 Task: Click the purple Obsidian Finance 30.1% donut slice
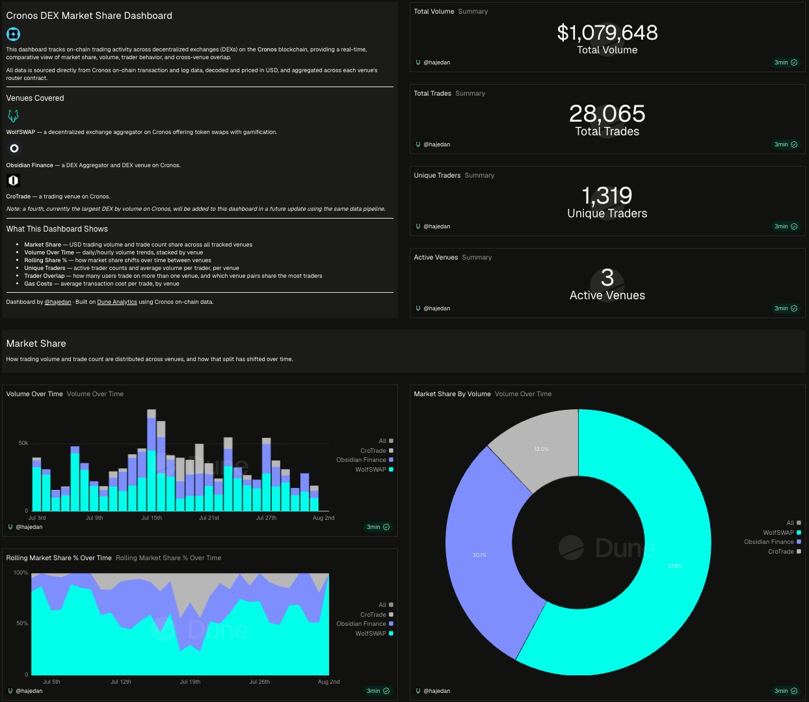click(x=480, y=555)
